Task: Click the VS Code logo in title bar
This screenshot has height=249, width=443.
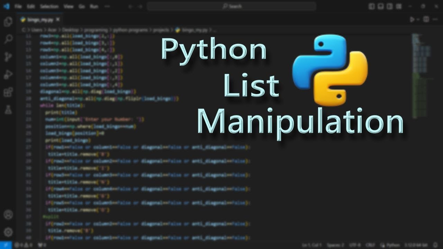Action: pos(6,6)
